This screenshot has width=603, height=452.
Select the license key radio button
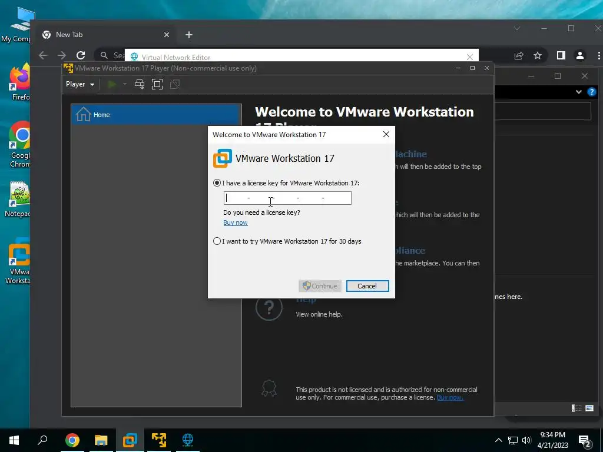217,183
